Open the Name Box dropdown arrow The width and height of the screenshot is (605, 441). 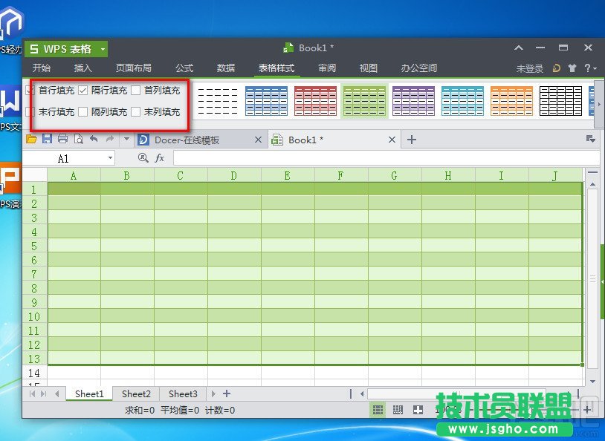click(x=110, y=157)
